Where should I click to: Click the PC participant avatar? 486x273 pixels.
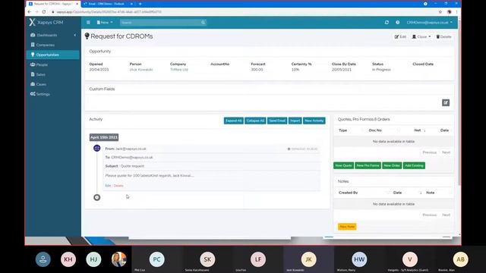tap(157, 259)
